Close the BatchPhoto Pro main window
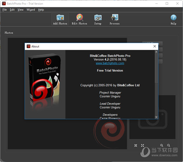Image resolution: width=183 pixels, height=162 pixels. 178,4
